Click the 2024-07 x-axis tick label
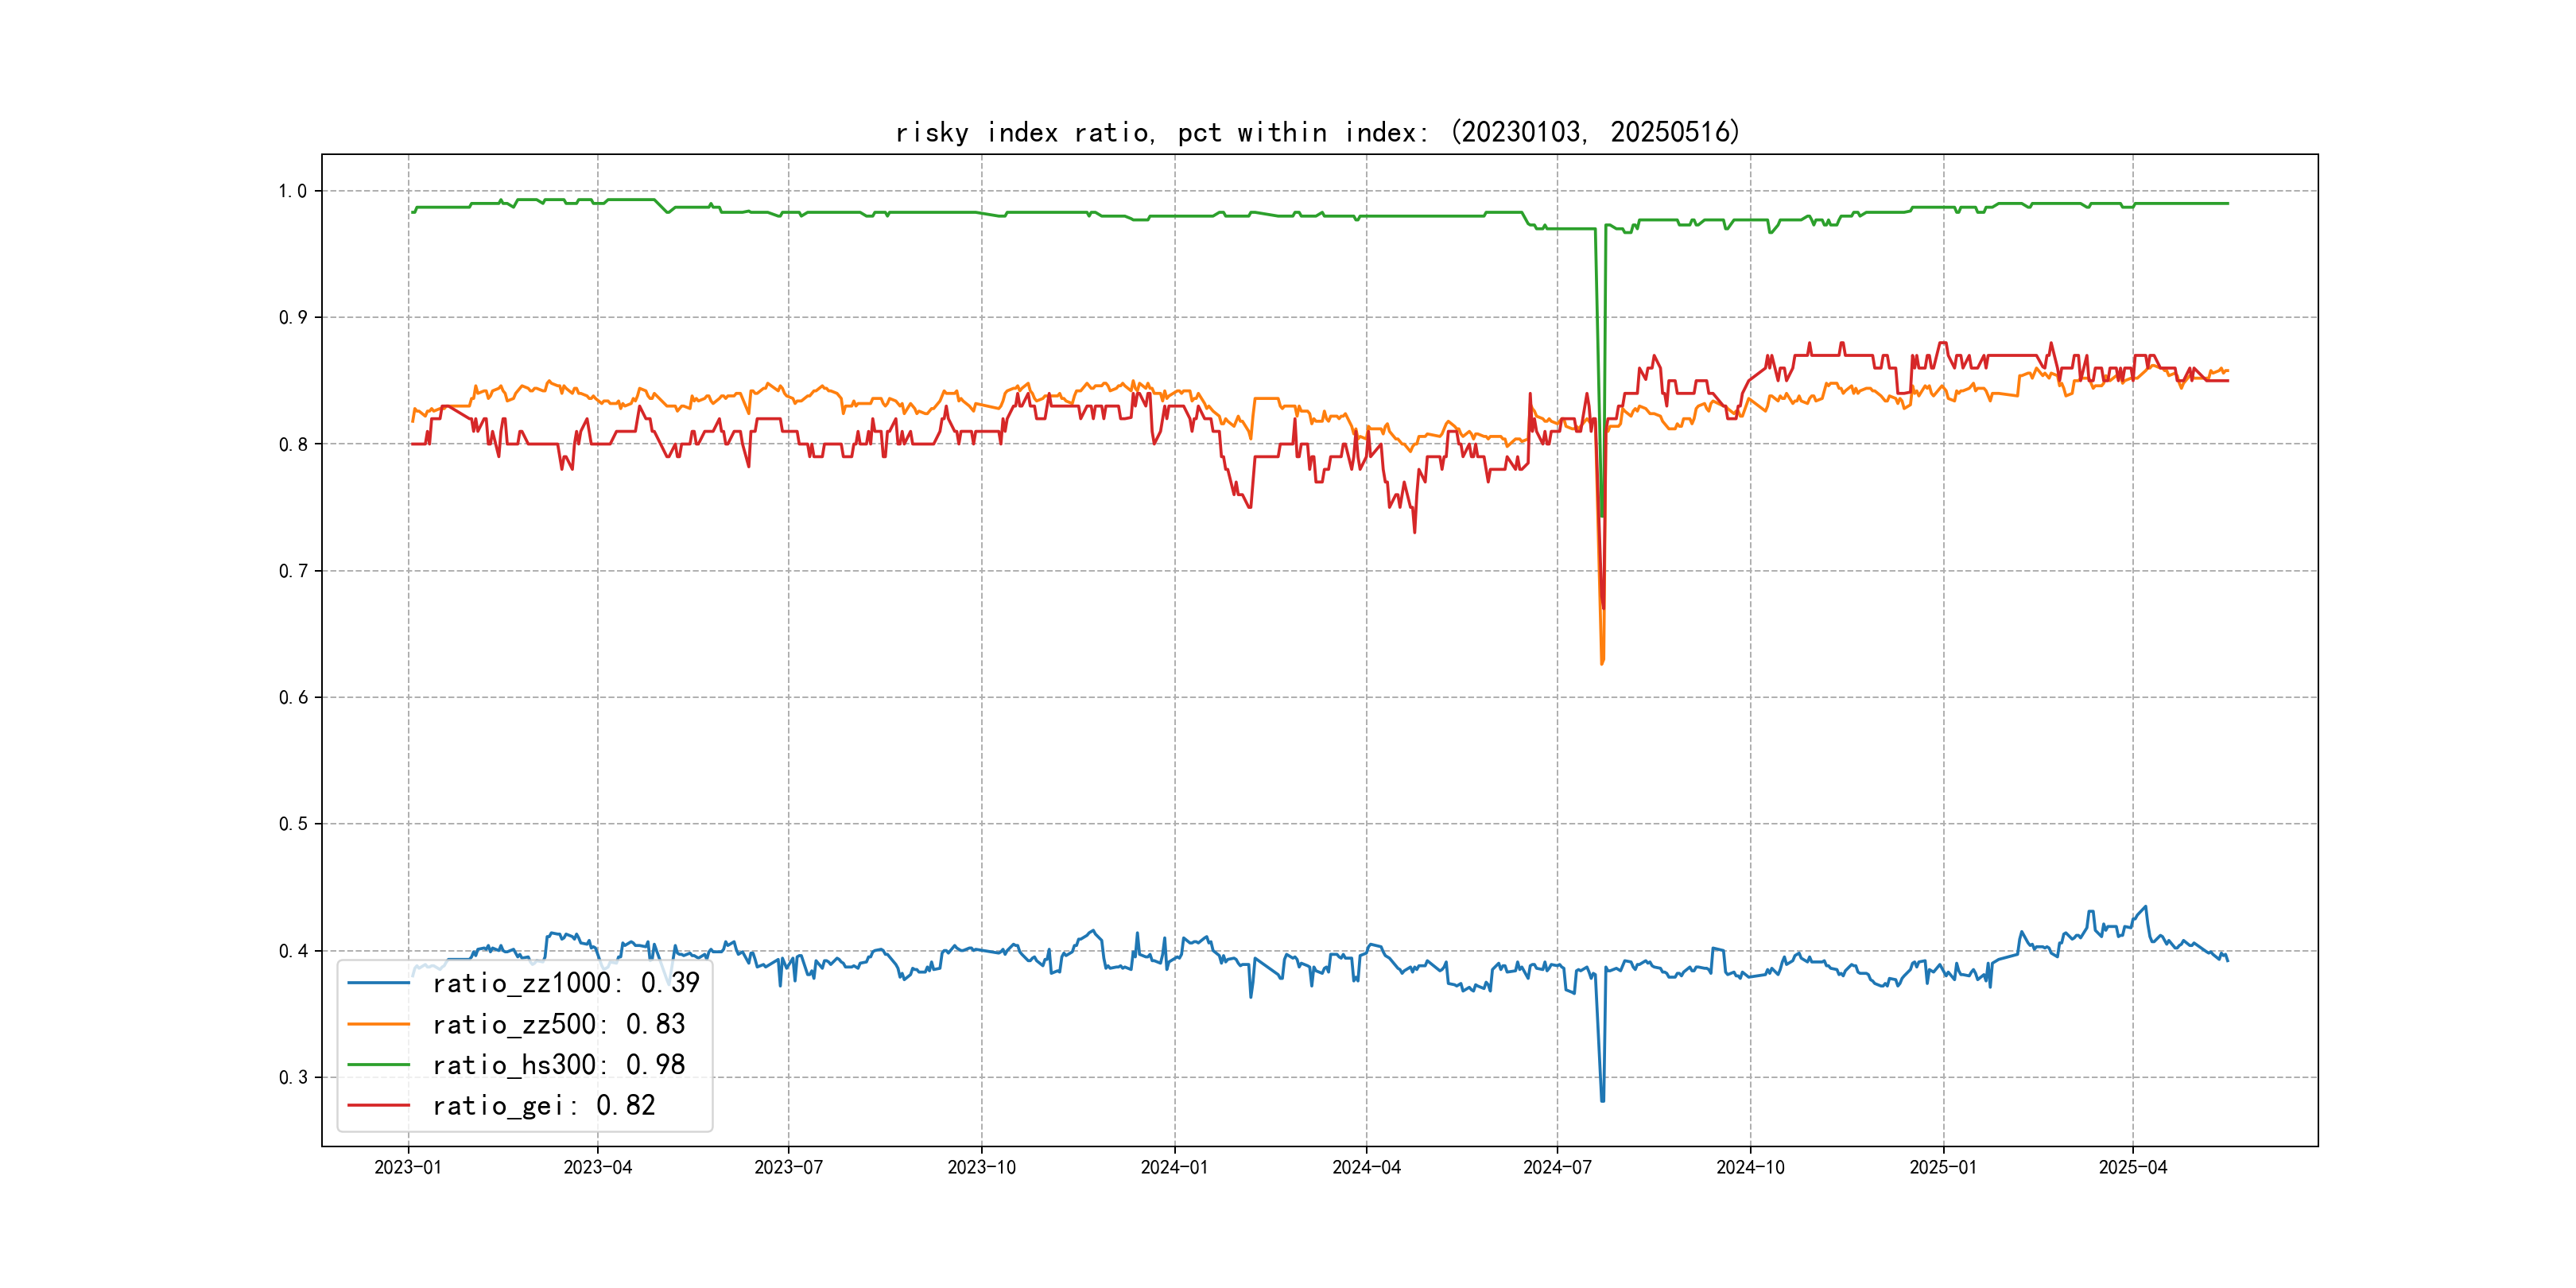 pyautogui.click(x=1557, y=1168)
